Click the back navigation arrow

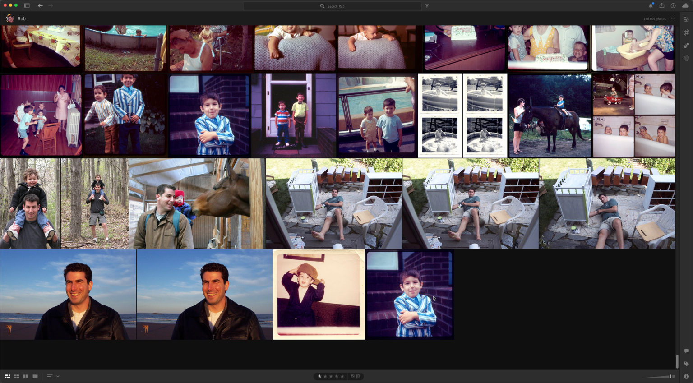pos(40,6)
